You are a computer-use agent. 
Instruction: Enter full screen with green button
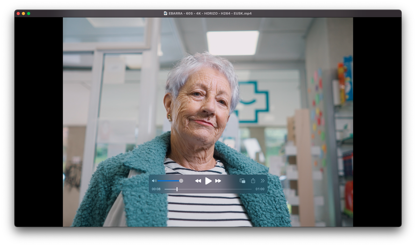(29, 14)
